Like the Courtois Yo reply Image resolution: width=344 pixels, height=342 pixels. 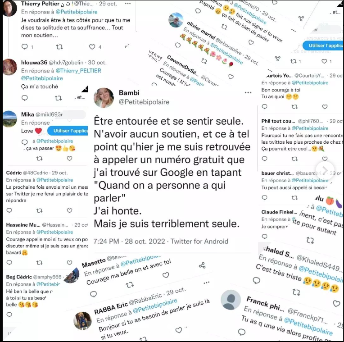click(x=325, y=107)
